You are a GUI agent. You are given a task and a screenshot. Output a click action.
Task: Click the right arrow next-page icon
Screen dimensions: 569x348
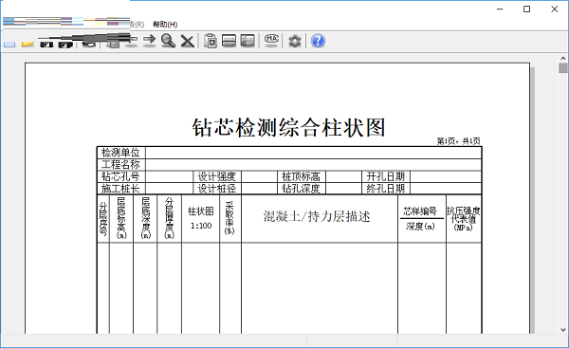tap(149, 40)
